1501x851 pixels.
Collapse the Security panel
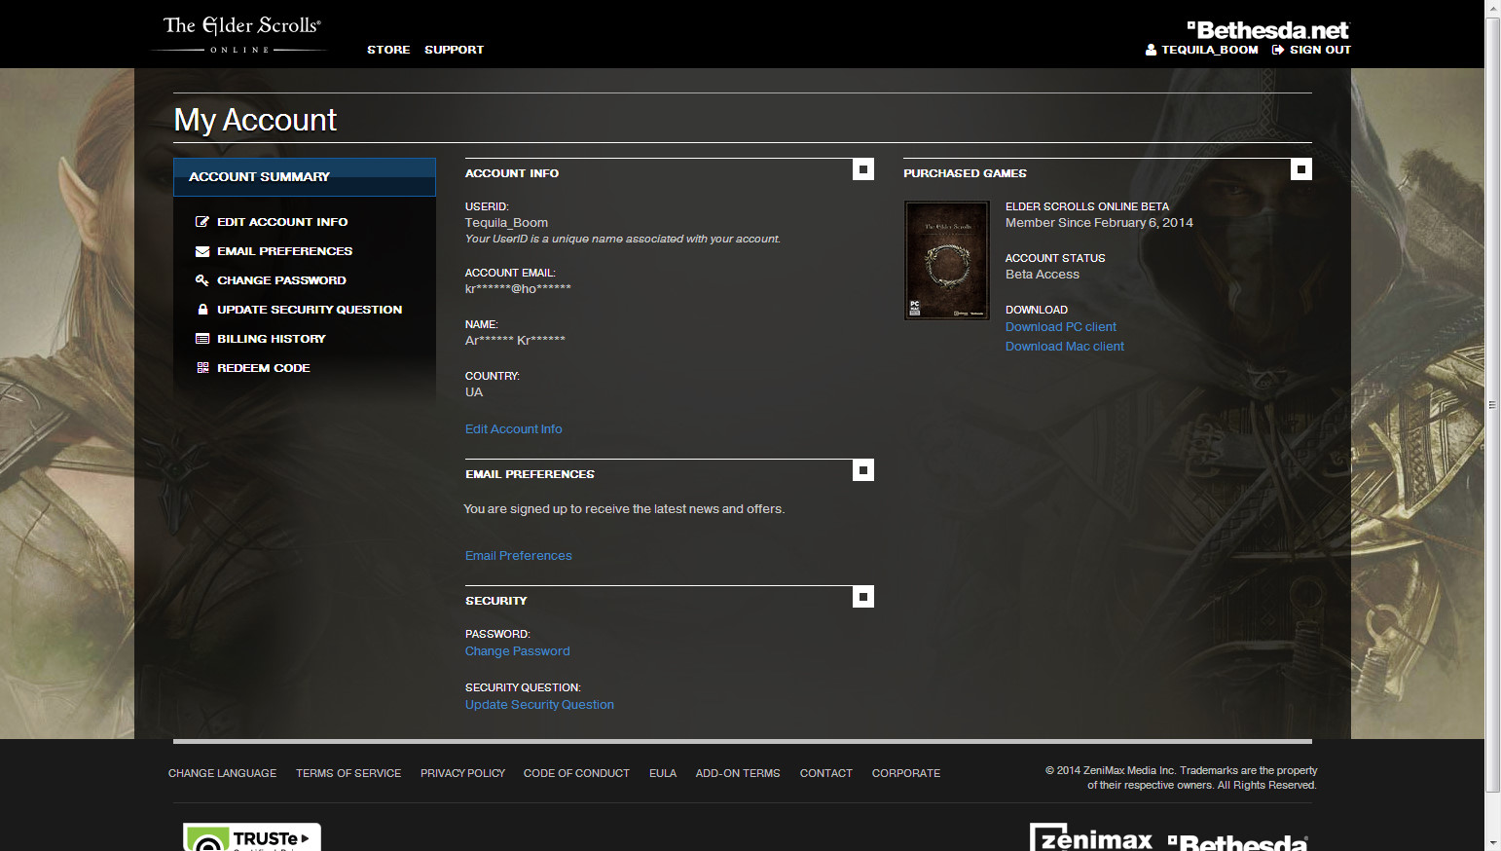coord(863,597)
